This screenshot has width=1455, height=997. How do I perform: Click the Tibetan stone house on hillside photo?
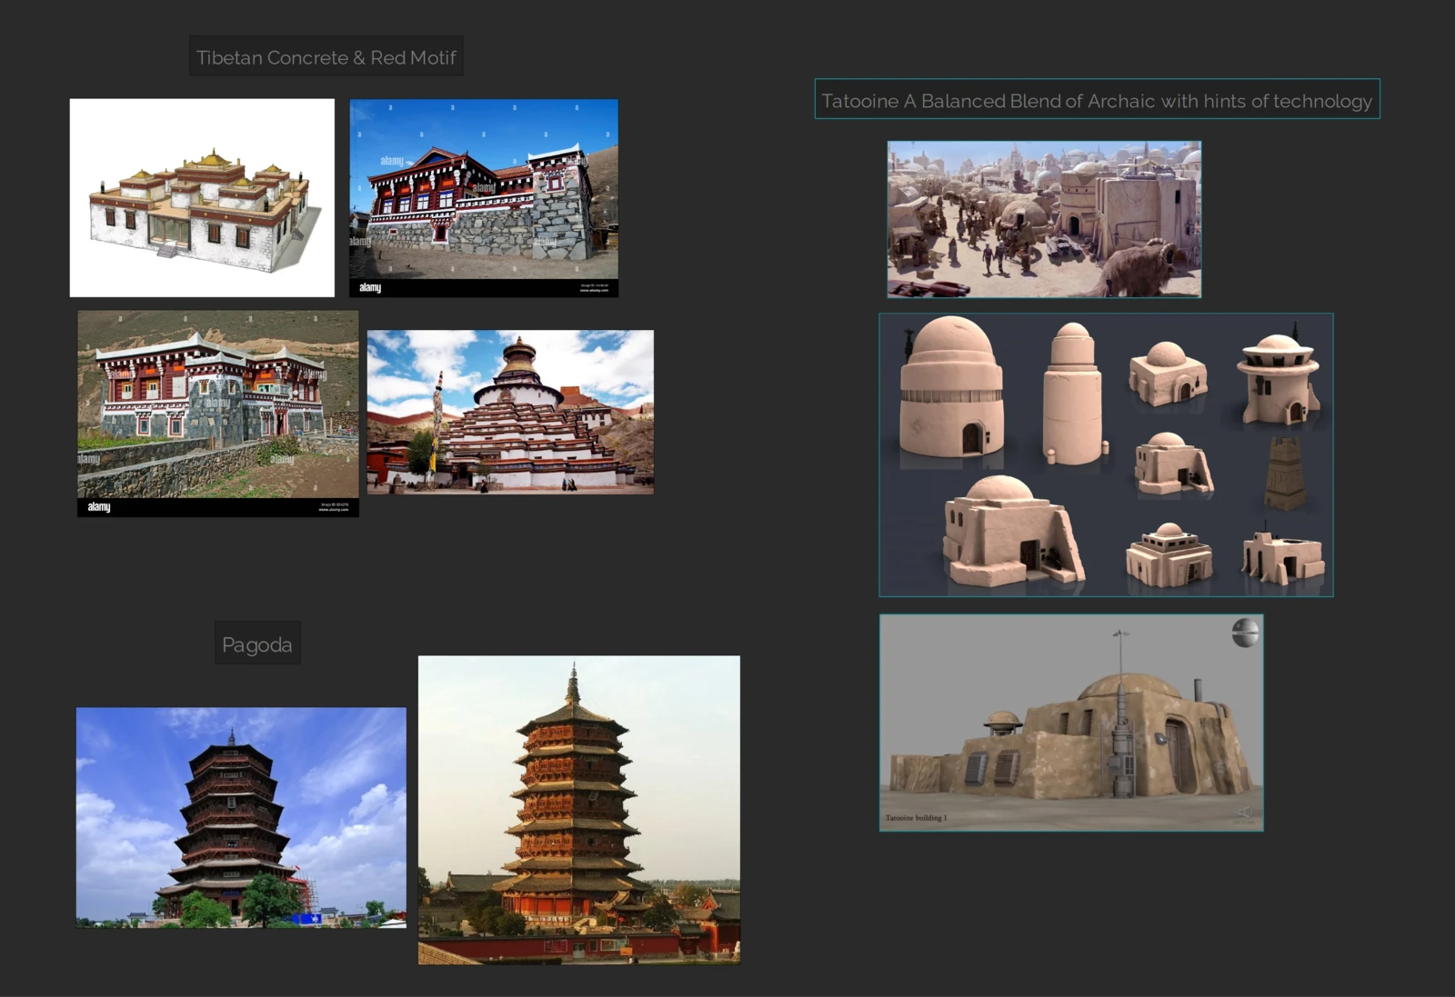click(218, 414)
